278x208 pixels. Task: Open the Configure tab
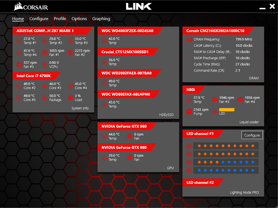[39, 19]
